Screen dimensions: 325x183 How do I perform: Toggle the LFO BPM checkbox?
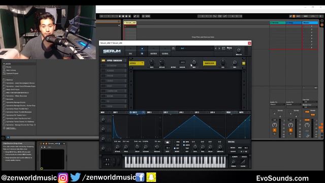(184, 142)
